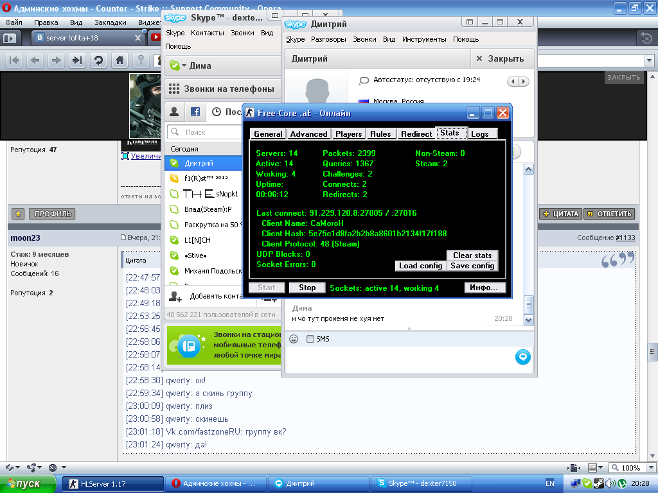Close the server tofita+18 tab
Viewport: 658px width, 493px height.
[x=138, y=38]
